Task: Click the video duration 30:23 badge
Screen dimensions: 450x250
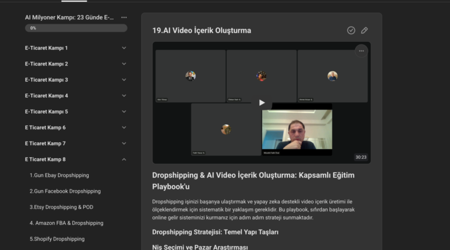Action: [x=361, y=157]
